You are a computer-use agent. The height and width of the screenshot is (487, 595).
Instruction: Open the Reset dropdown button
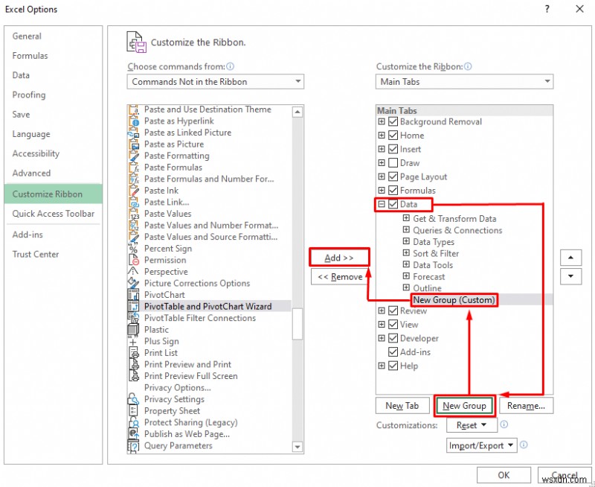472,425
